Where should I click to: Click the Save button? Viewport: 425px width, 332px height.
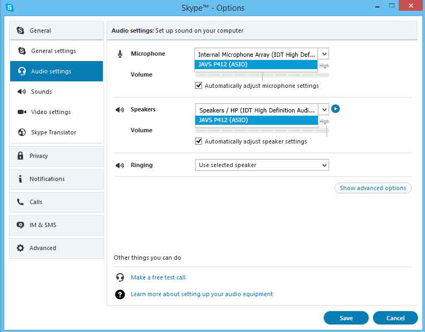[346, 318]
